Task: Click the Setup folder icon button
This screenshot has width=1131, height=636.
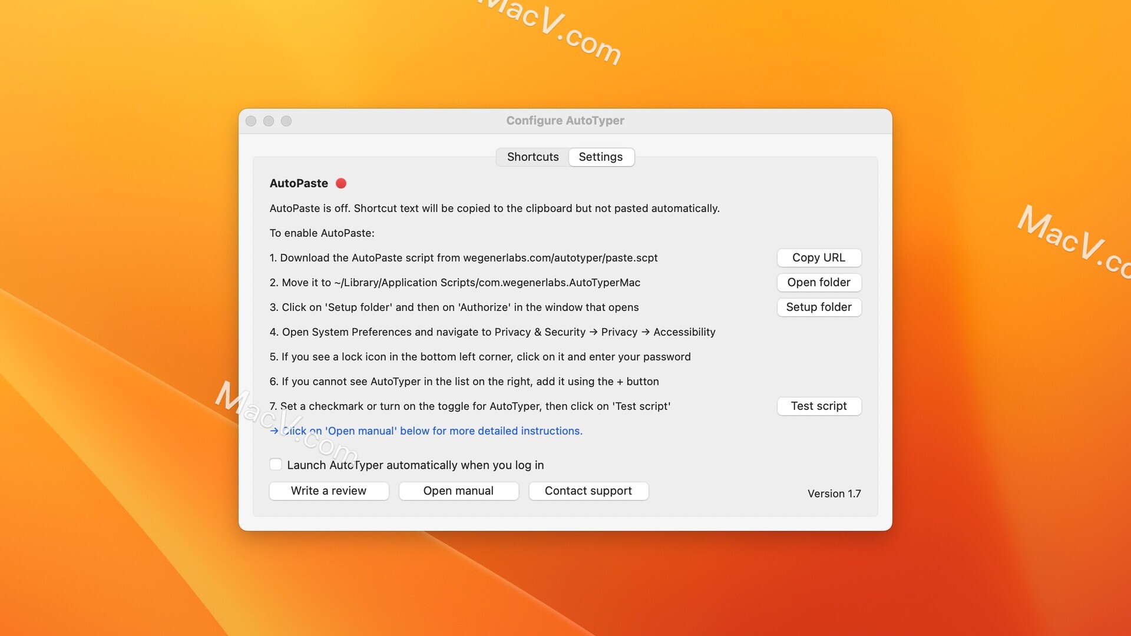Action: 819,307
